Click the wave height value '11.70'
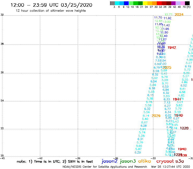Viewport: 193px width, 169px height. 158,18
